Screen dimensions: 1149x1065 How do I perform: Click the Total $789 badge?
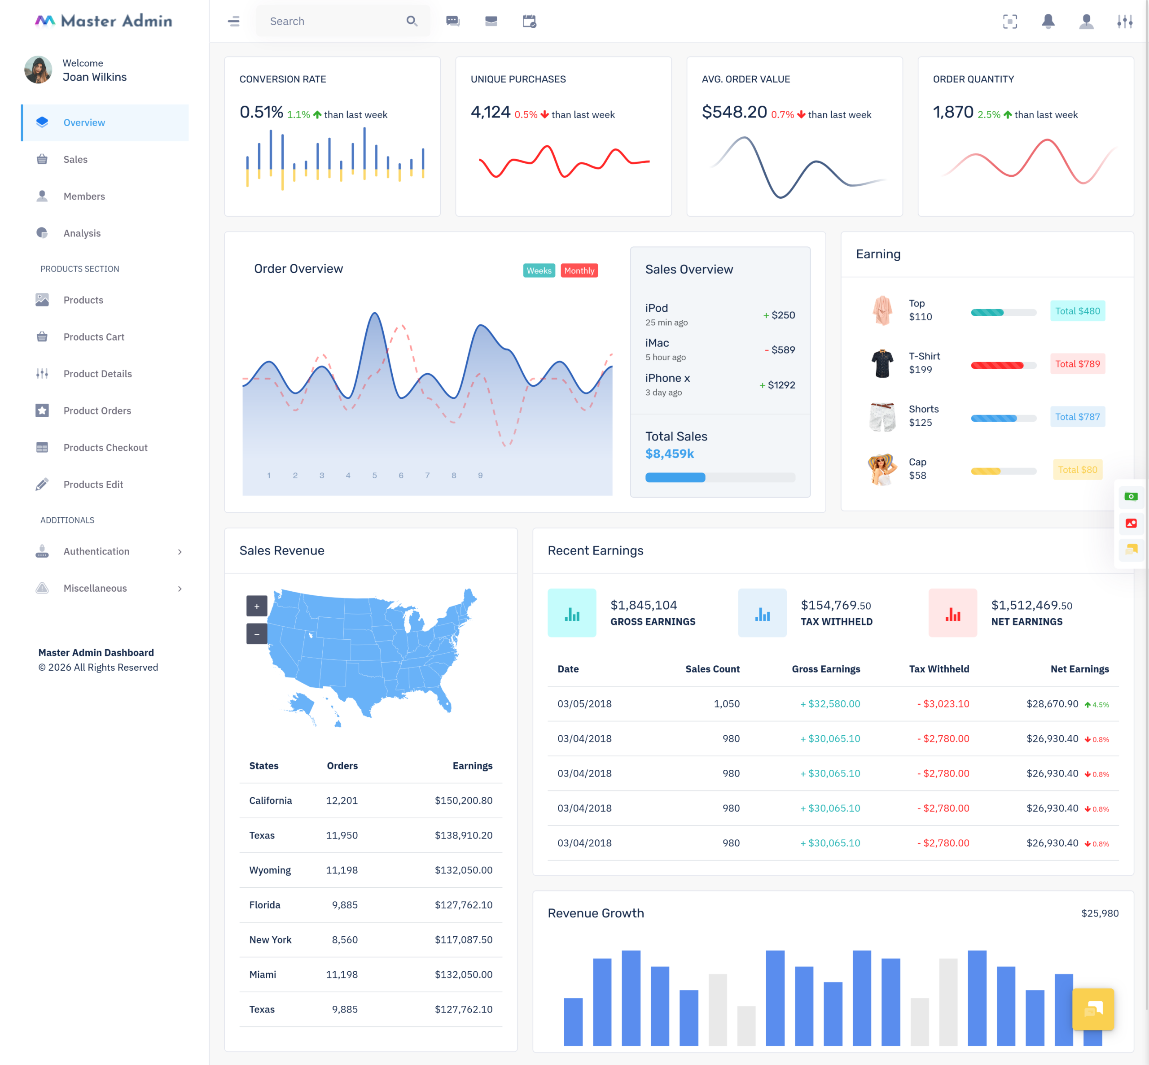[1077, 364]
